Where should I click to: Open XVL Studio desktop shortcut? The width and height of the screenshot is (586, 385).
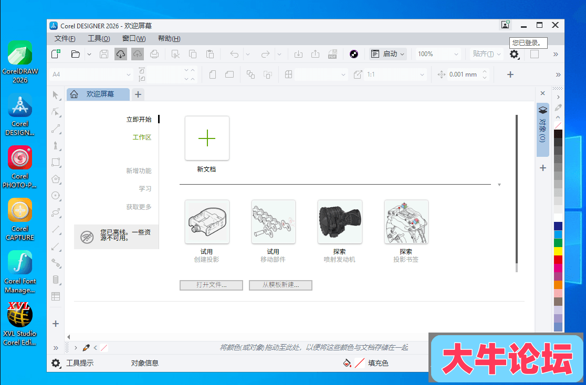coord(20,324)
